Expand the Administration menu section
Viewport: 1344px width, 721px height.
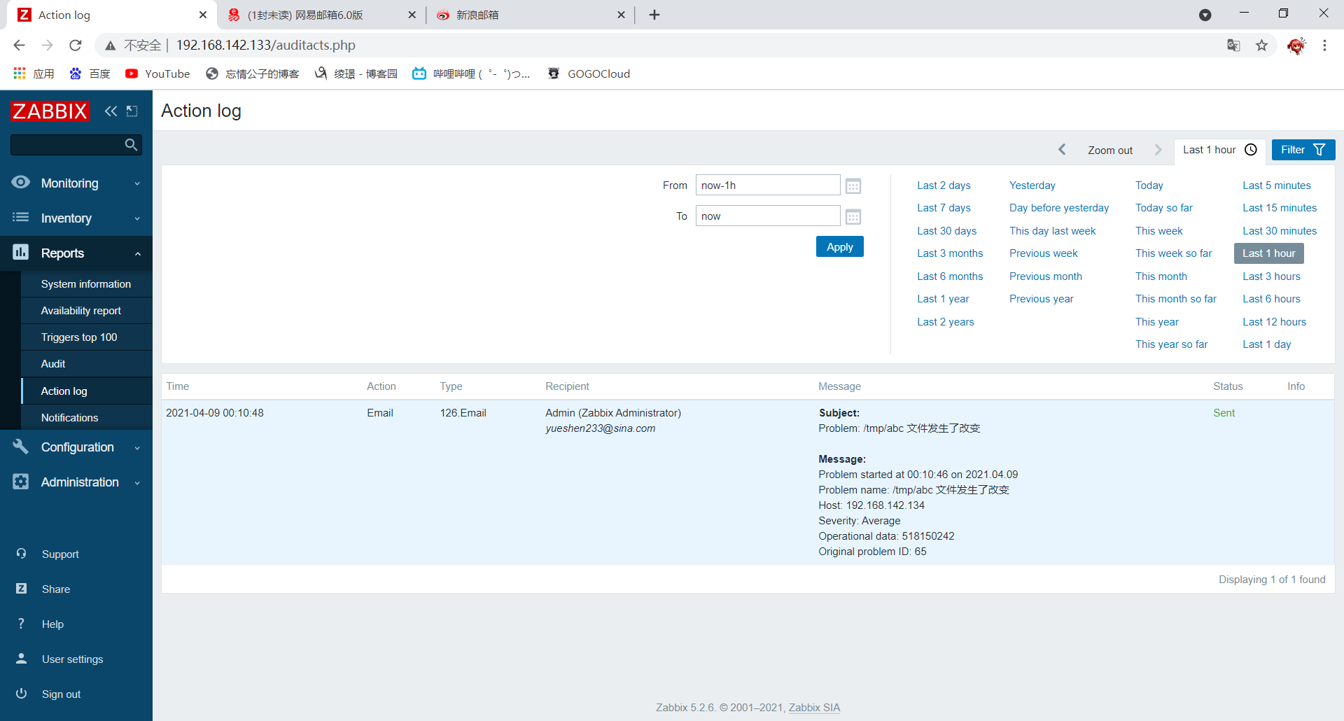[76, 482]
